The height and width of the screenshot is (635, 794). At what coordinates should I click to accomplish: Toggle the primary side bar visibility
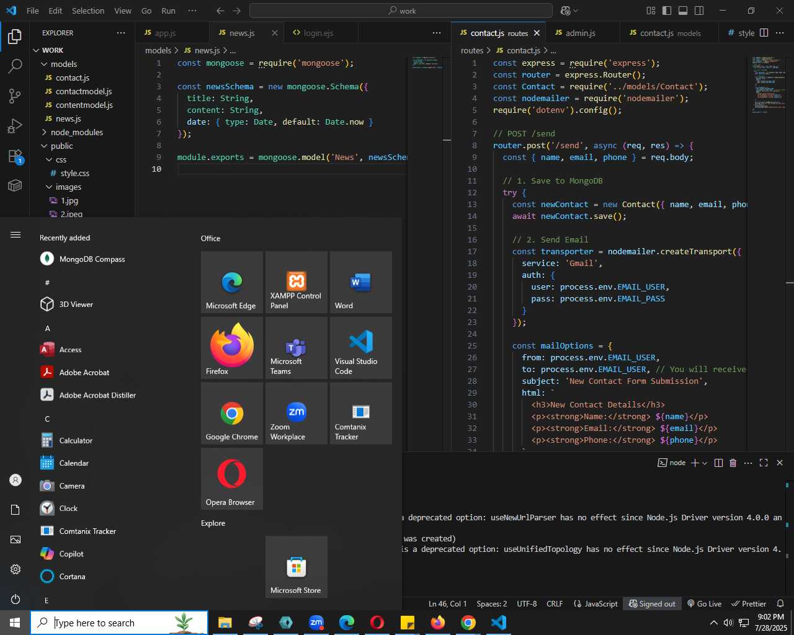667,11
